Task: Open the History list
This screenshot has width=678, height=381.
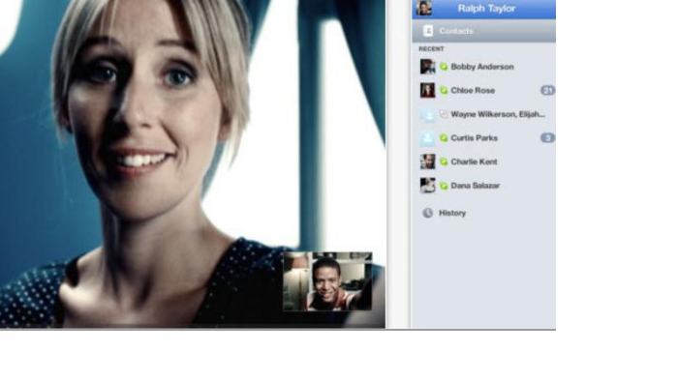Action: click(484, 213)
